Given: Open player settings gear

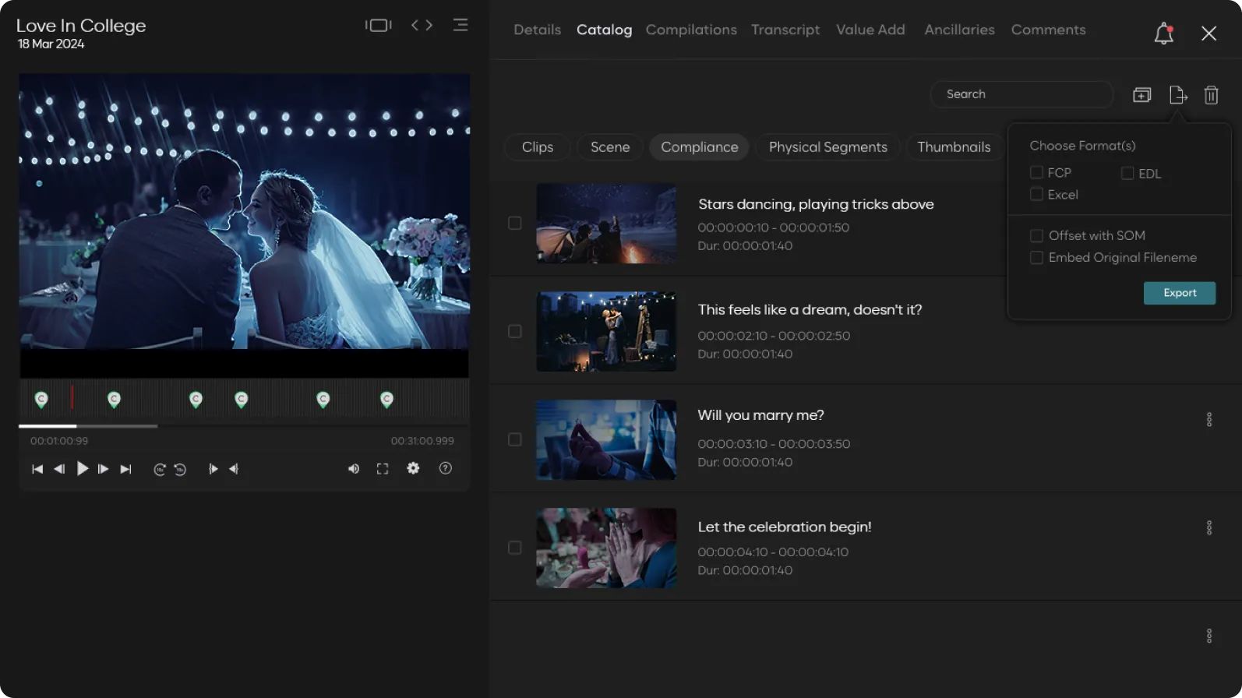Looking at the screenshot, I should [x=413, y=468].
